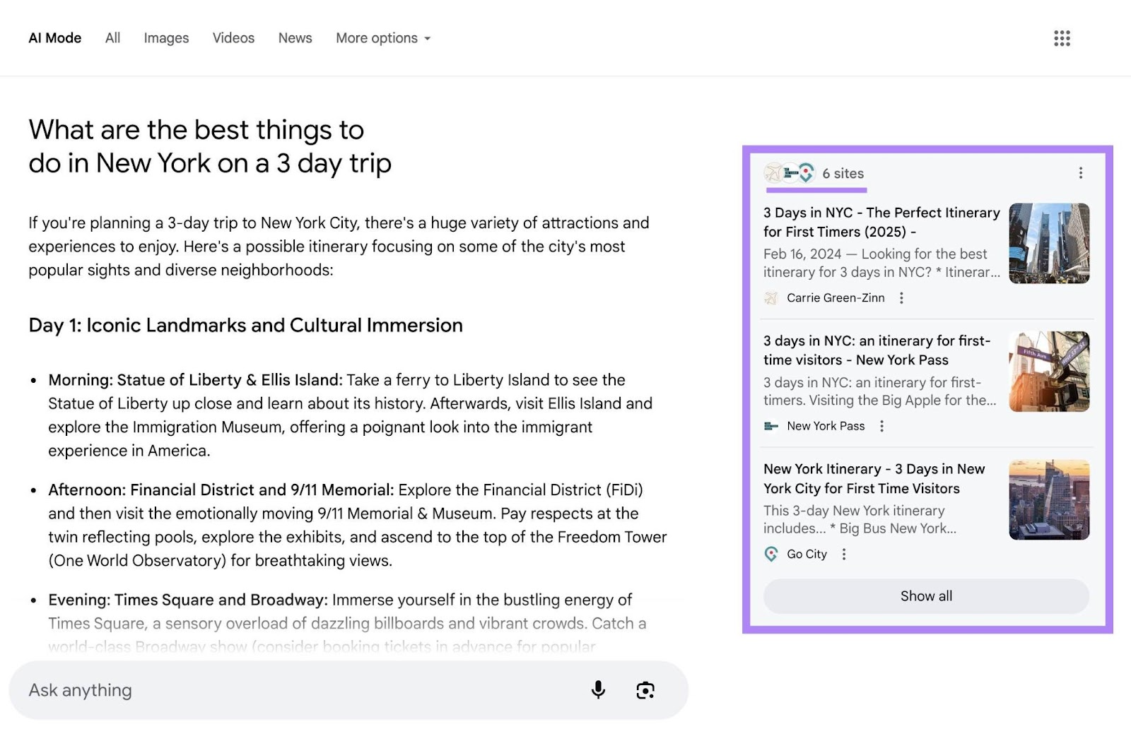Click the Show all button
1131x741 pixels.
click(926, 596)
